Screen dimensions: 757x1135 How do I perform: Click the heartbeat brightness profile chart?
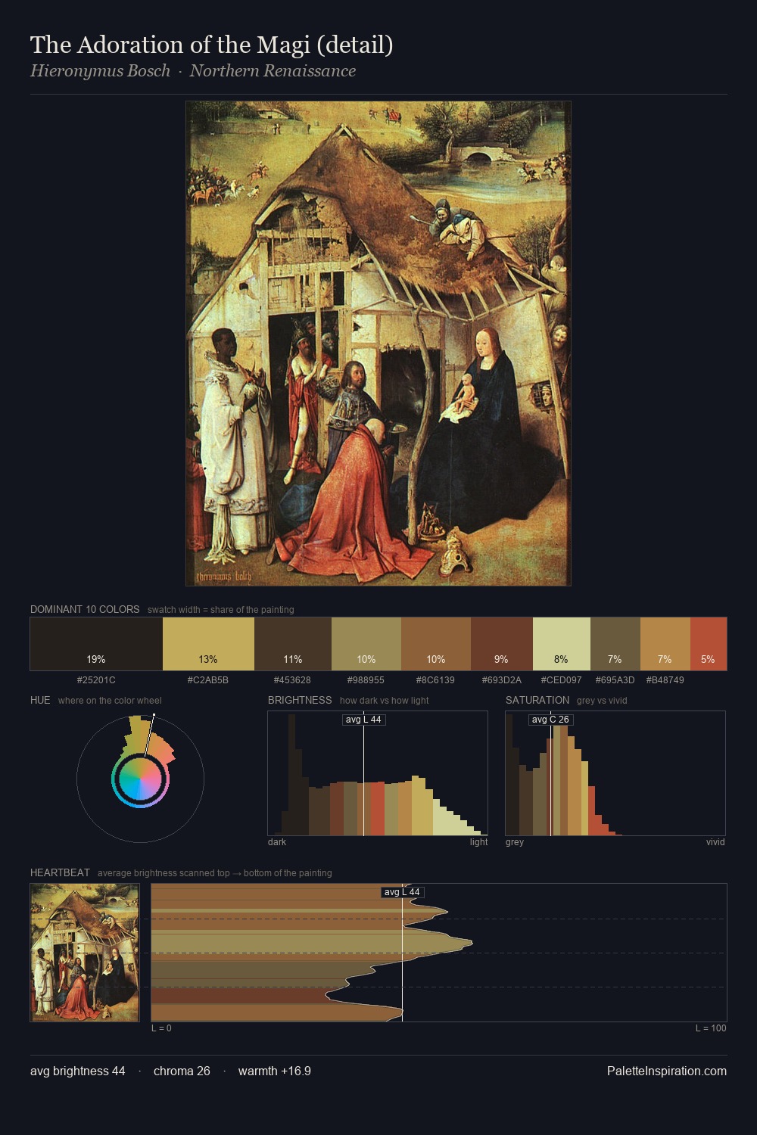439,953
